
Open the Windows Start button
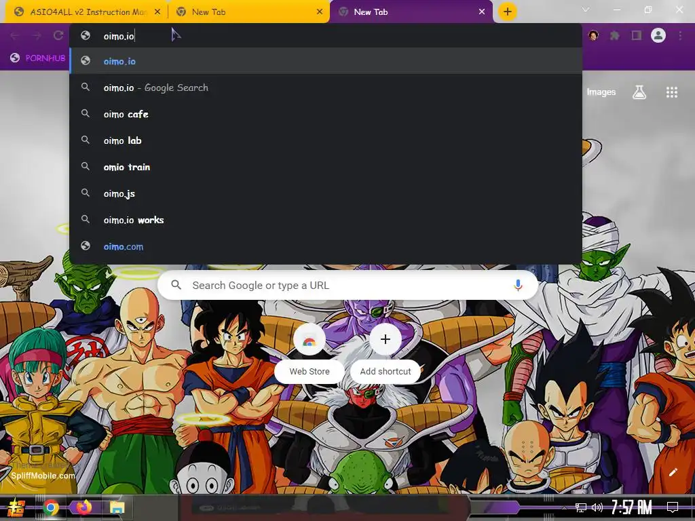pos(16,507)
